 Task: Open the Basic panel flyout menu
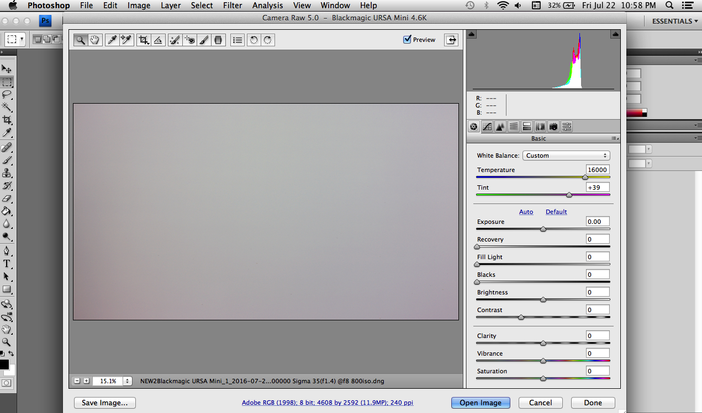tap(615, 138)
